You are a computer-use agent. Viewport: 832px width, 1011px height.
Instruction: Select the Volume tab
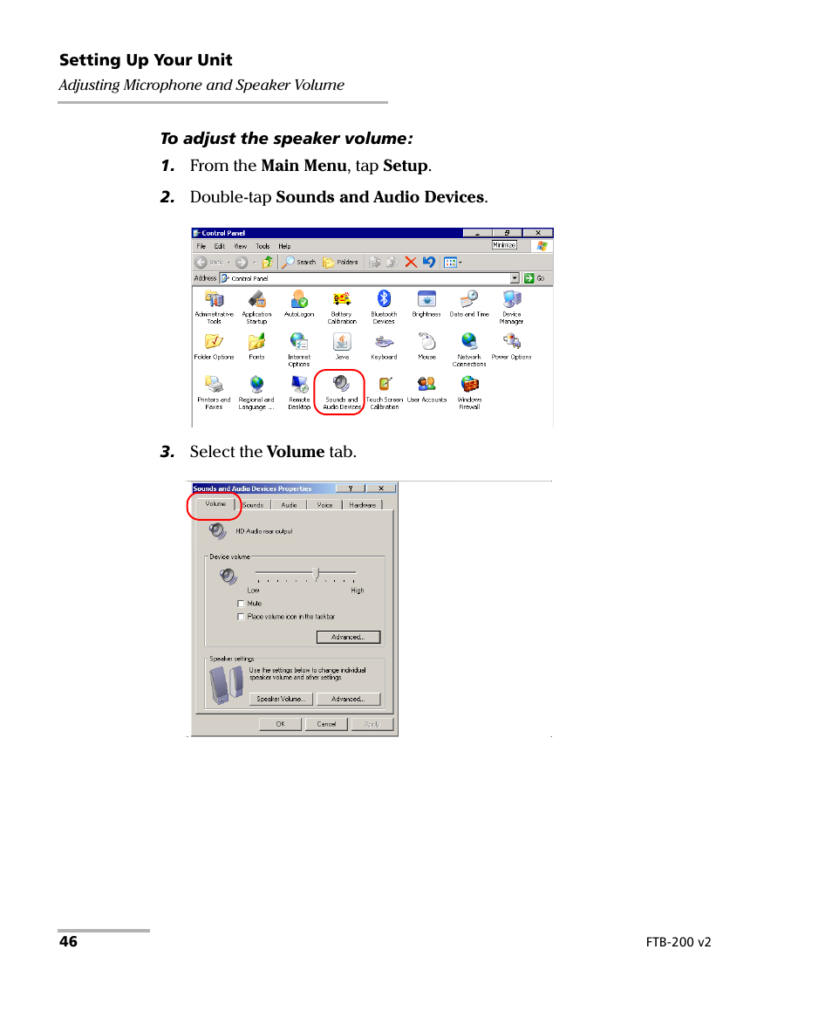215,504
